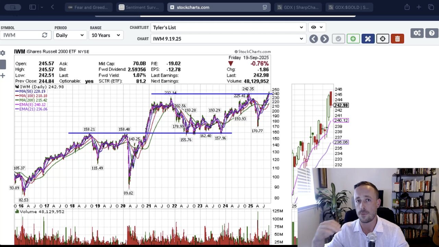Image resolution: width=439 pixels, height=247 pixels.
Task: Open the Range dropdown showing 10 Years
Action: click(x=105, y=35)
